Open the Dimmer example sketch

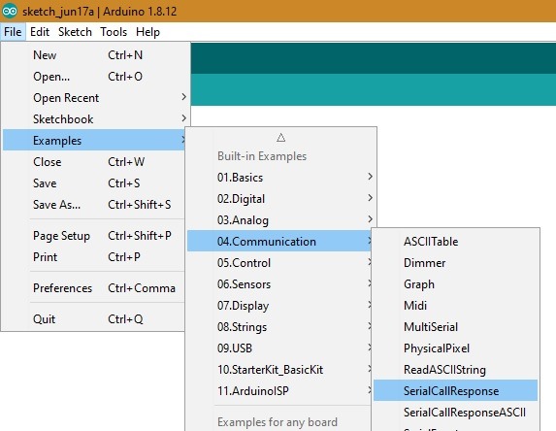click(456, 262)
